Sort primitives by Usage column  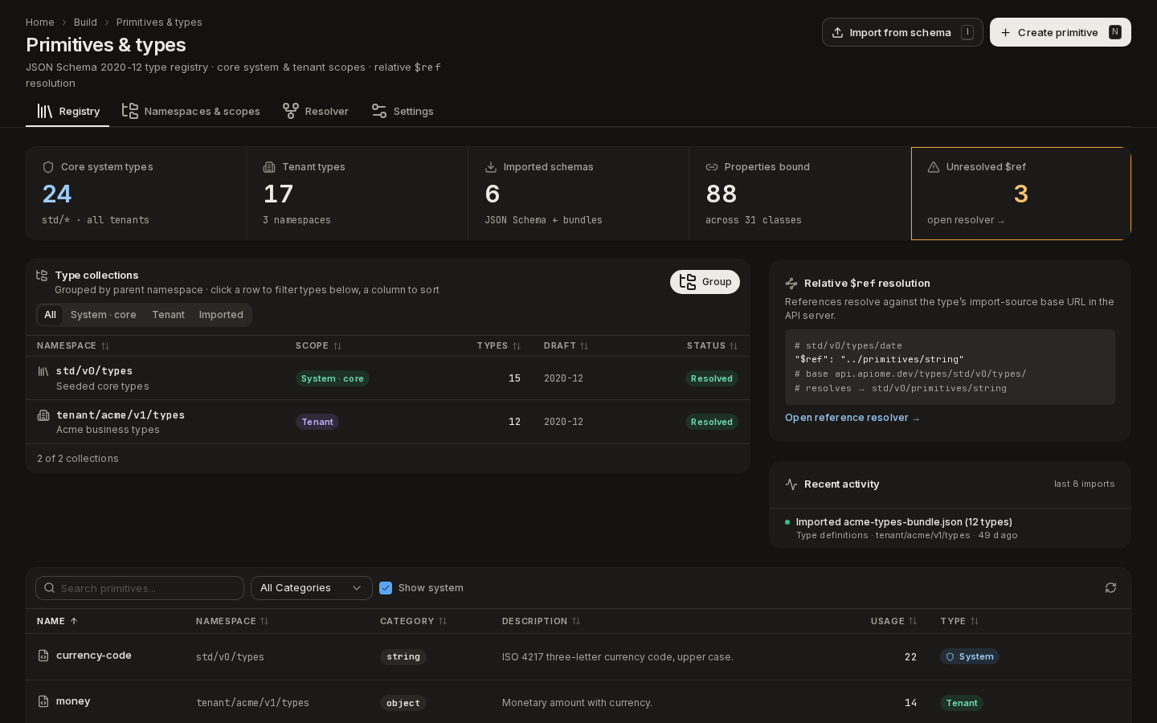coord(893,621)
